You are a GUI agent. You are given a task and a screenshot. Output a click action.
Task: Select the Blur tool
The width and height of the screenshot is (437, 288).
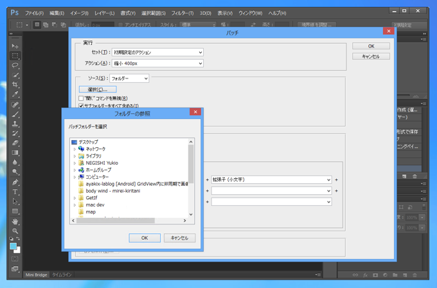click(15, 162)
